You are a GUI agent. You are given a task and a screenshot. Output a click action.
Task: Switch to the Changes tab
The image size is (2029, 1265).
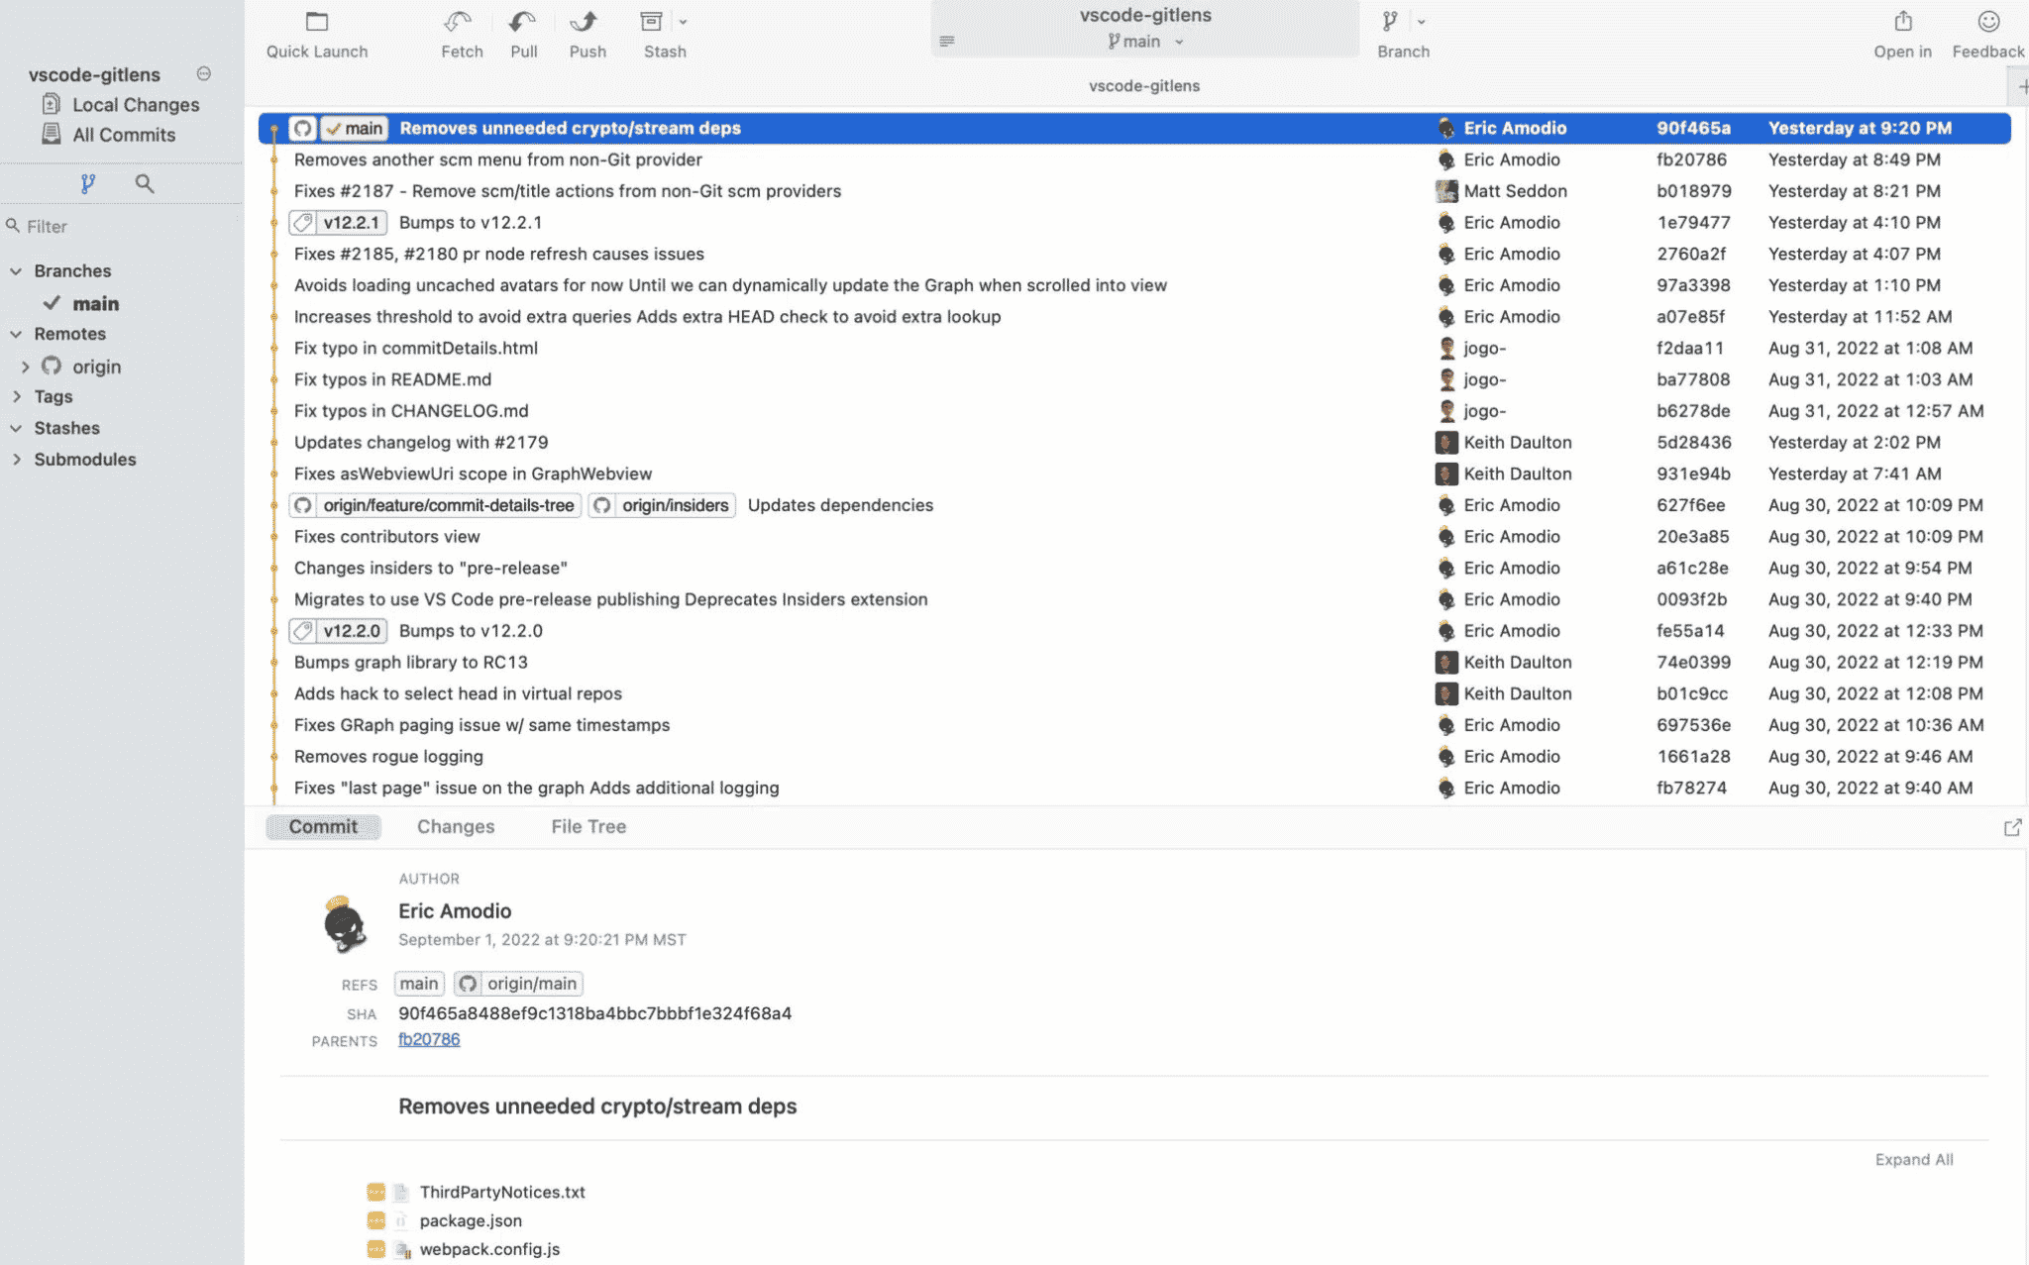click(x=455, y=826)
